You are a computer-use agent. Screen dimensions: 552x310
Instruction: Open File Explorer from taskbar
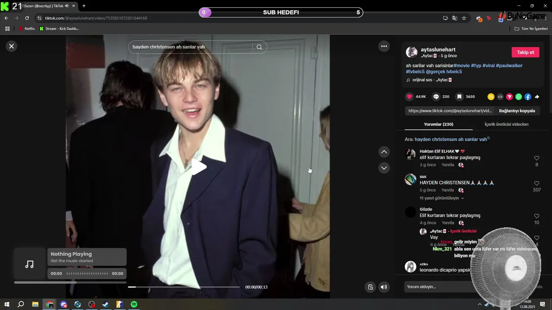click(x=35, y=304)
